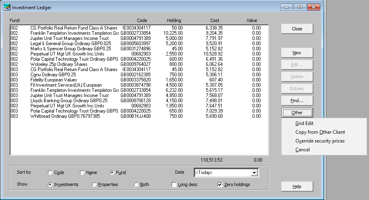
Task: Click code GB0009764027
Action: tap(136, 64)
